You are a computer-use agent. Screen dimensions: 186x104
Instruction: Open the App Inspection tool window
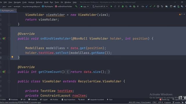[68, 99]
